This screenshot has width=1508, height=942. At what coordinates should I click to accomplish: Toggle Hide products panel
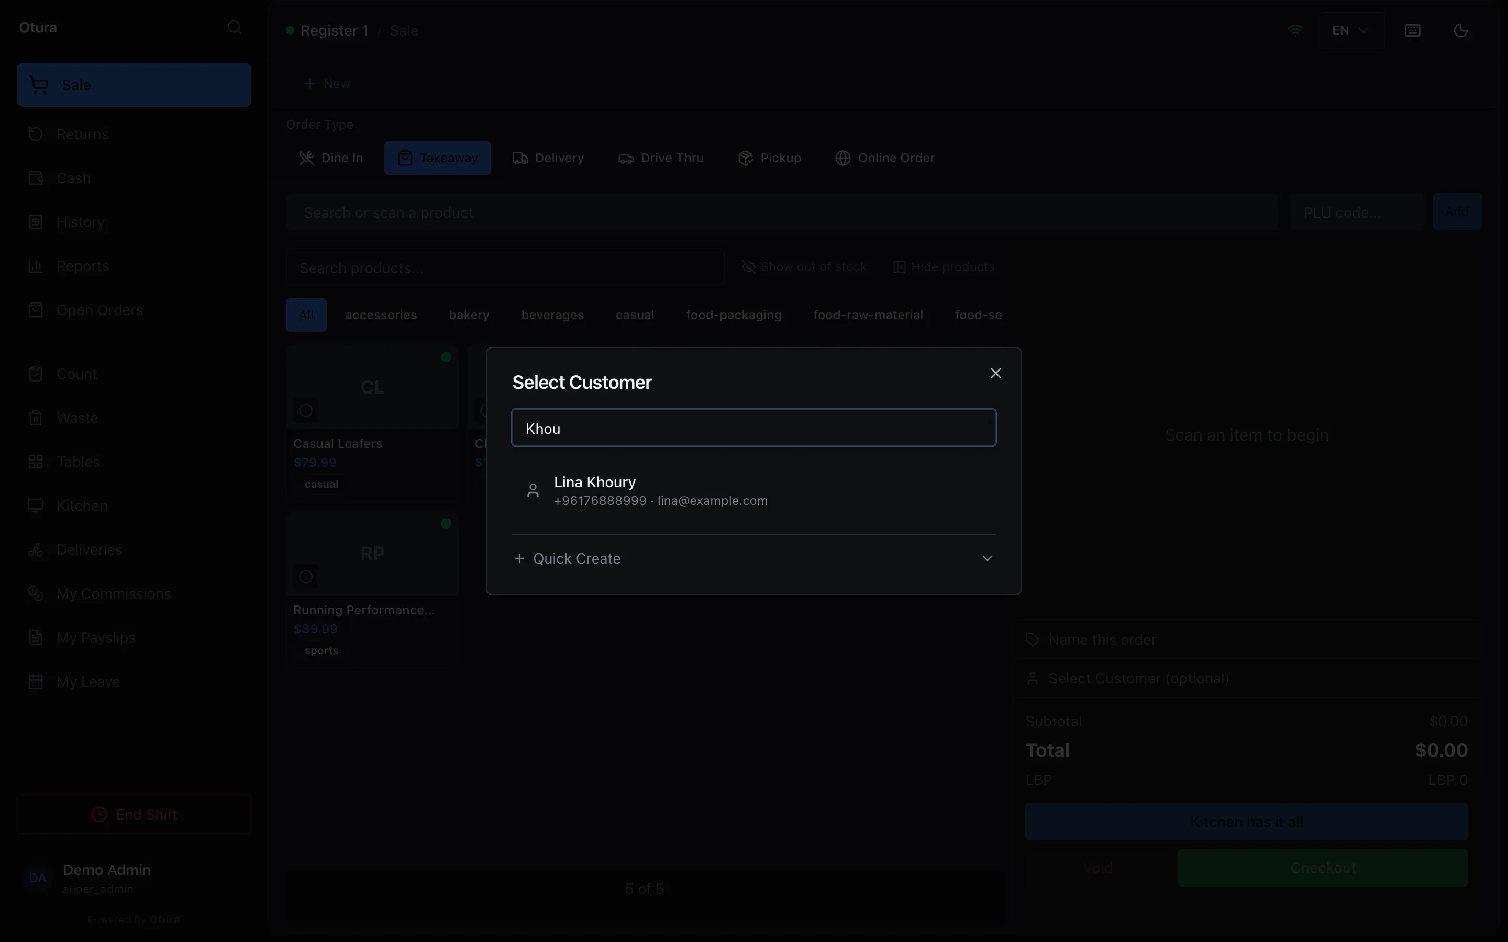point(944,267)
